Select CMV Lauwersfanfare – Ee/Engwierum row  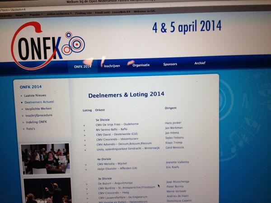123,197
